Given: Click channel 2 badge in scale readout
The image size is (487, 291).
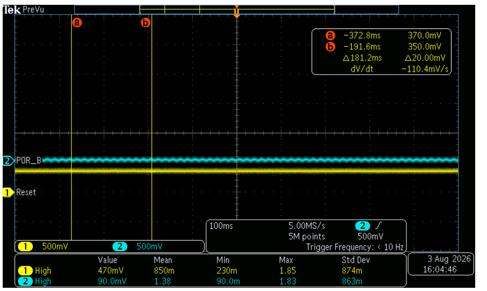Looking at the screenshot, I should 120,247.
